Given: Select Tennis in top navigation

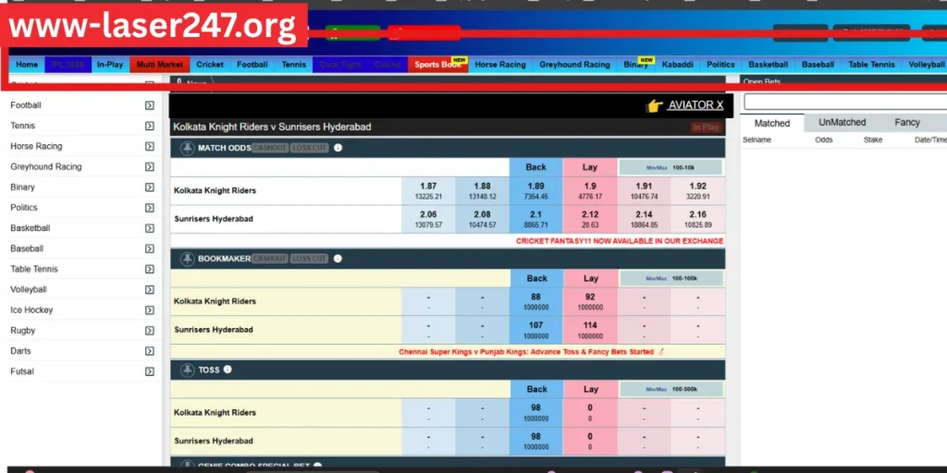Looking at the screenshot, I should coord(293,65).
